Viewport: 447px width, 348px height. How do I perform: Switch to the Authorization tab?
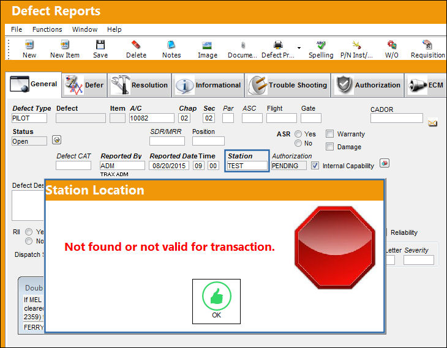pyautogui.click(x=368, y=85)
